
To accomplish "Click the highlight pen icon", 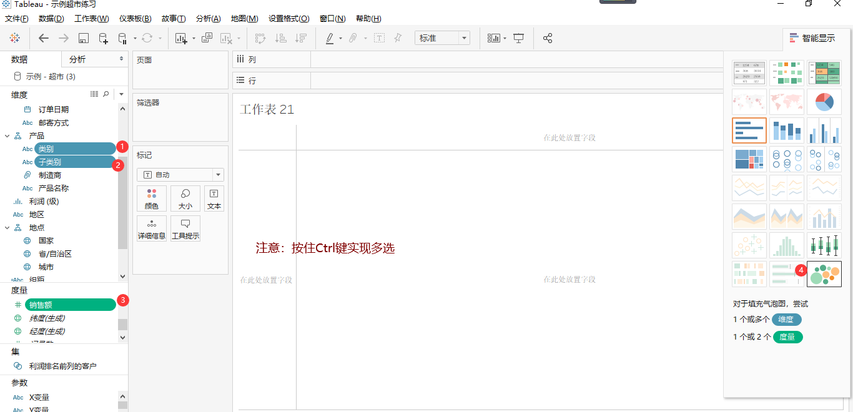I will click(x=330, y=38).
